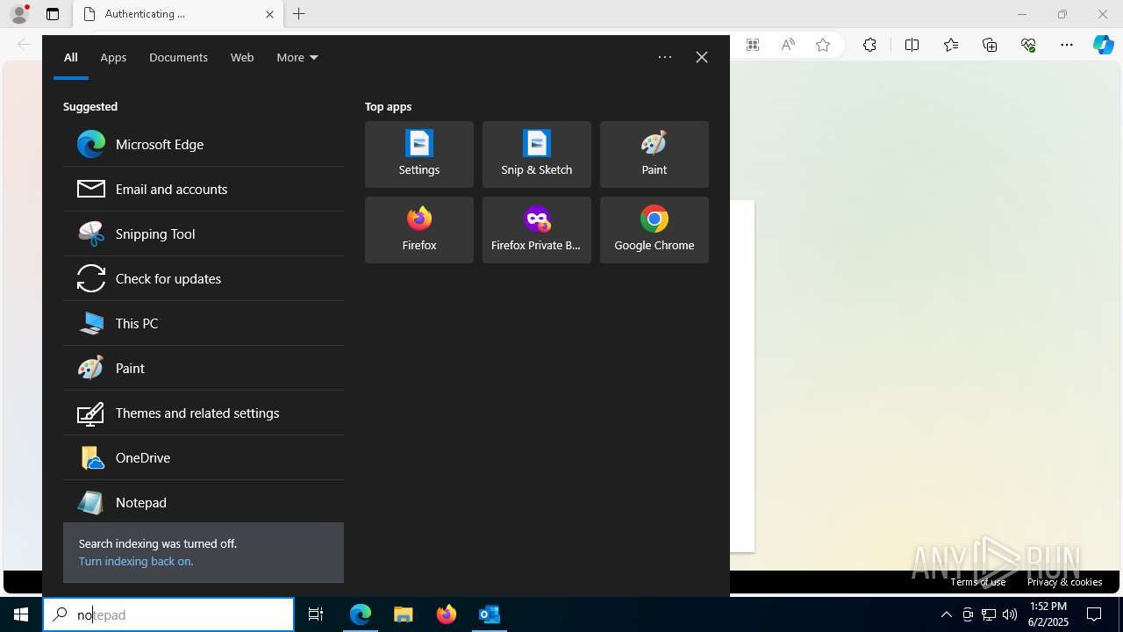Launch Paint from the suggested list
This screenshot has width=1123, height=632.
pos(204,368)
